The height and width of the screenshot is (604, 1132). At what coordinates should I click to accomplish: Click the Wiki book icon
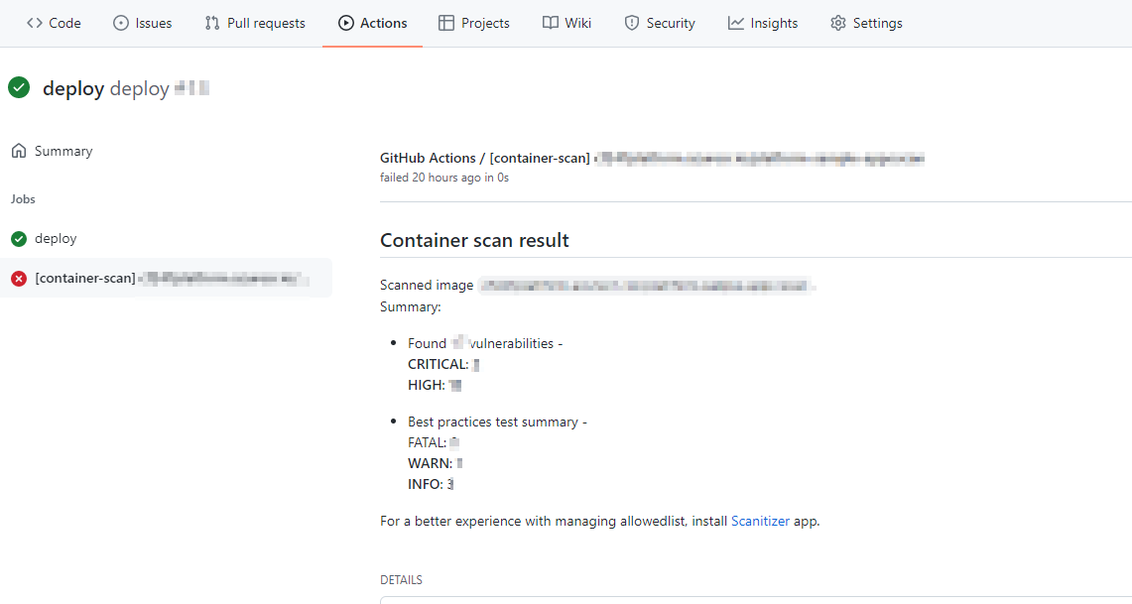coord(551,23)
